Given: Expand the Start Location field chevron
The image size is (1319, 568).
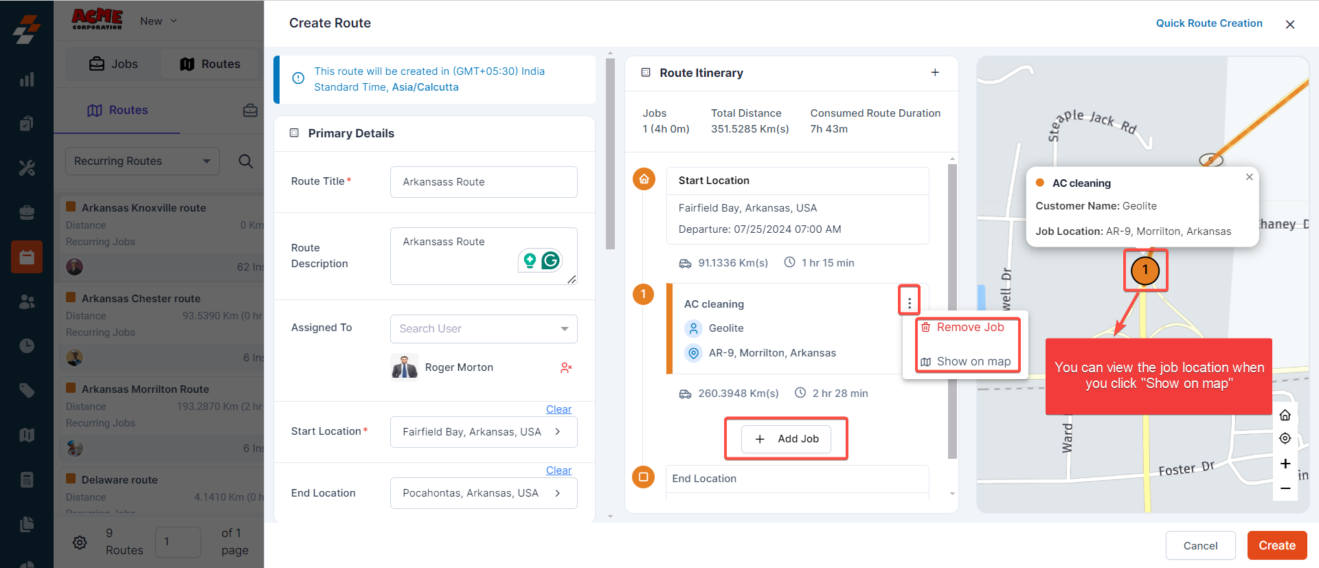Looking at the screenshot, I should [x=558, y=432].
